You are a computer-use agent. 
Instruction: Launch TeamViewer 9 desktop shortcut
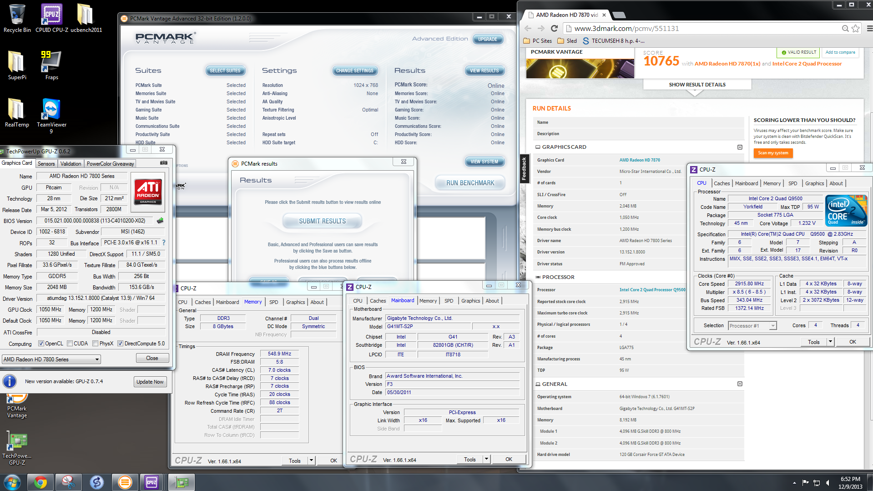point(51,116)
